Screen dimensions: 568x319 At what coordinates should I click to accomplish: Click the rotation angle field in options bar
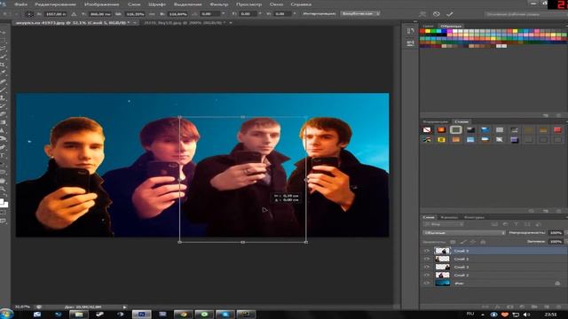209,14
